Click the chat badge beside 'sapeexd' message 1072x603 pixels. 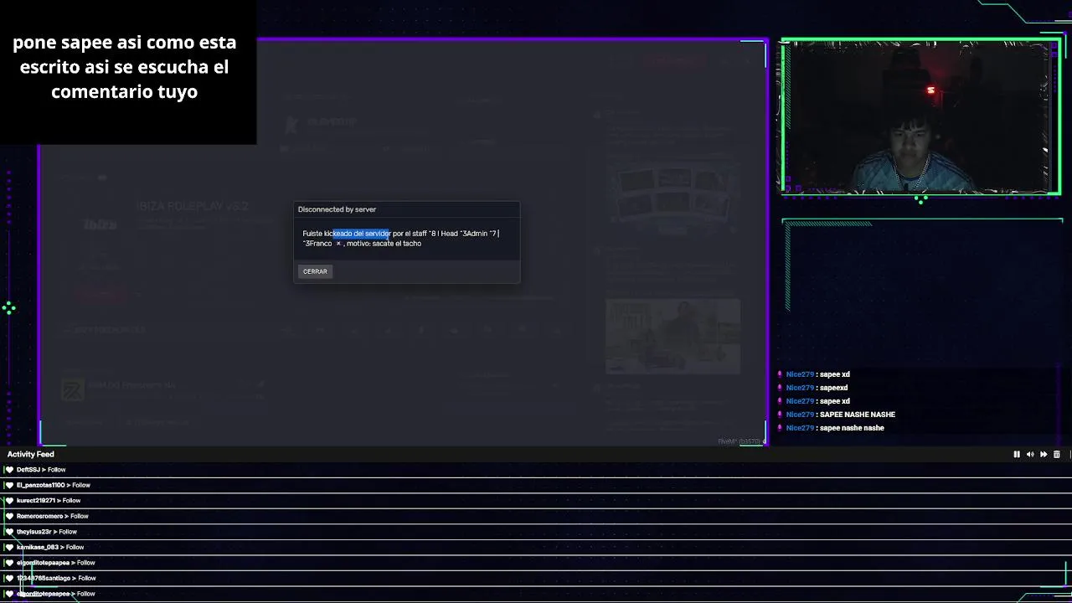(x=780, y=388)
